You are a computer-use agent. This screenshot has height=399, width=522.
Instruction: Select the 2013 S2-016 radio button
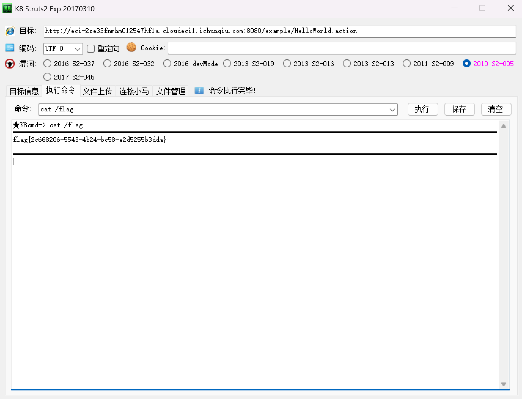click(287, 63)
